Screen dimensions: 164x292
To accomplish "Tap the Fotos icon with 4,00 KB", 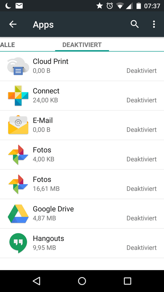I will pos(18,155).
